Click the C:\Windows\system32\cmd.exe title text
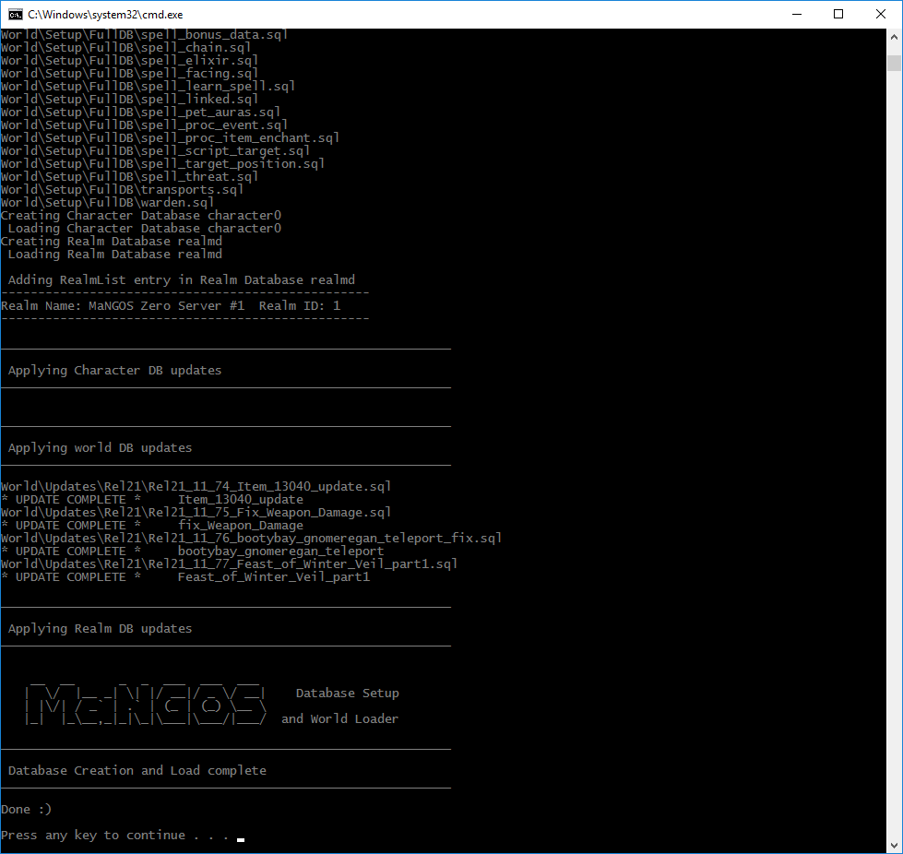903x854 pixels. [x=105, y=15]
